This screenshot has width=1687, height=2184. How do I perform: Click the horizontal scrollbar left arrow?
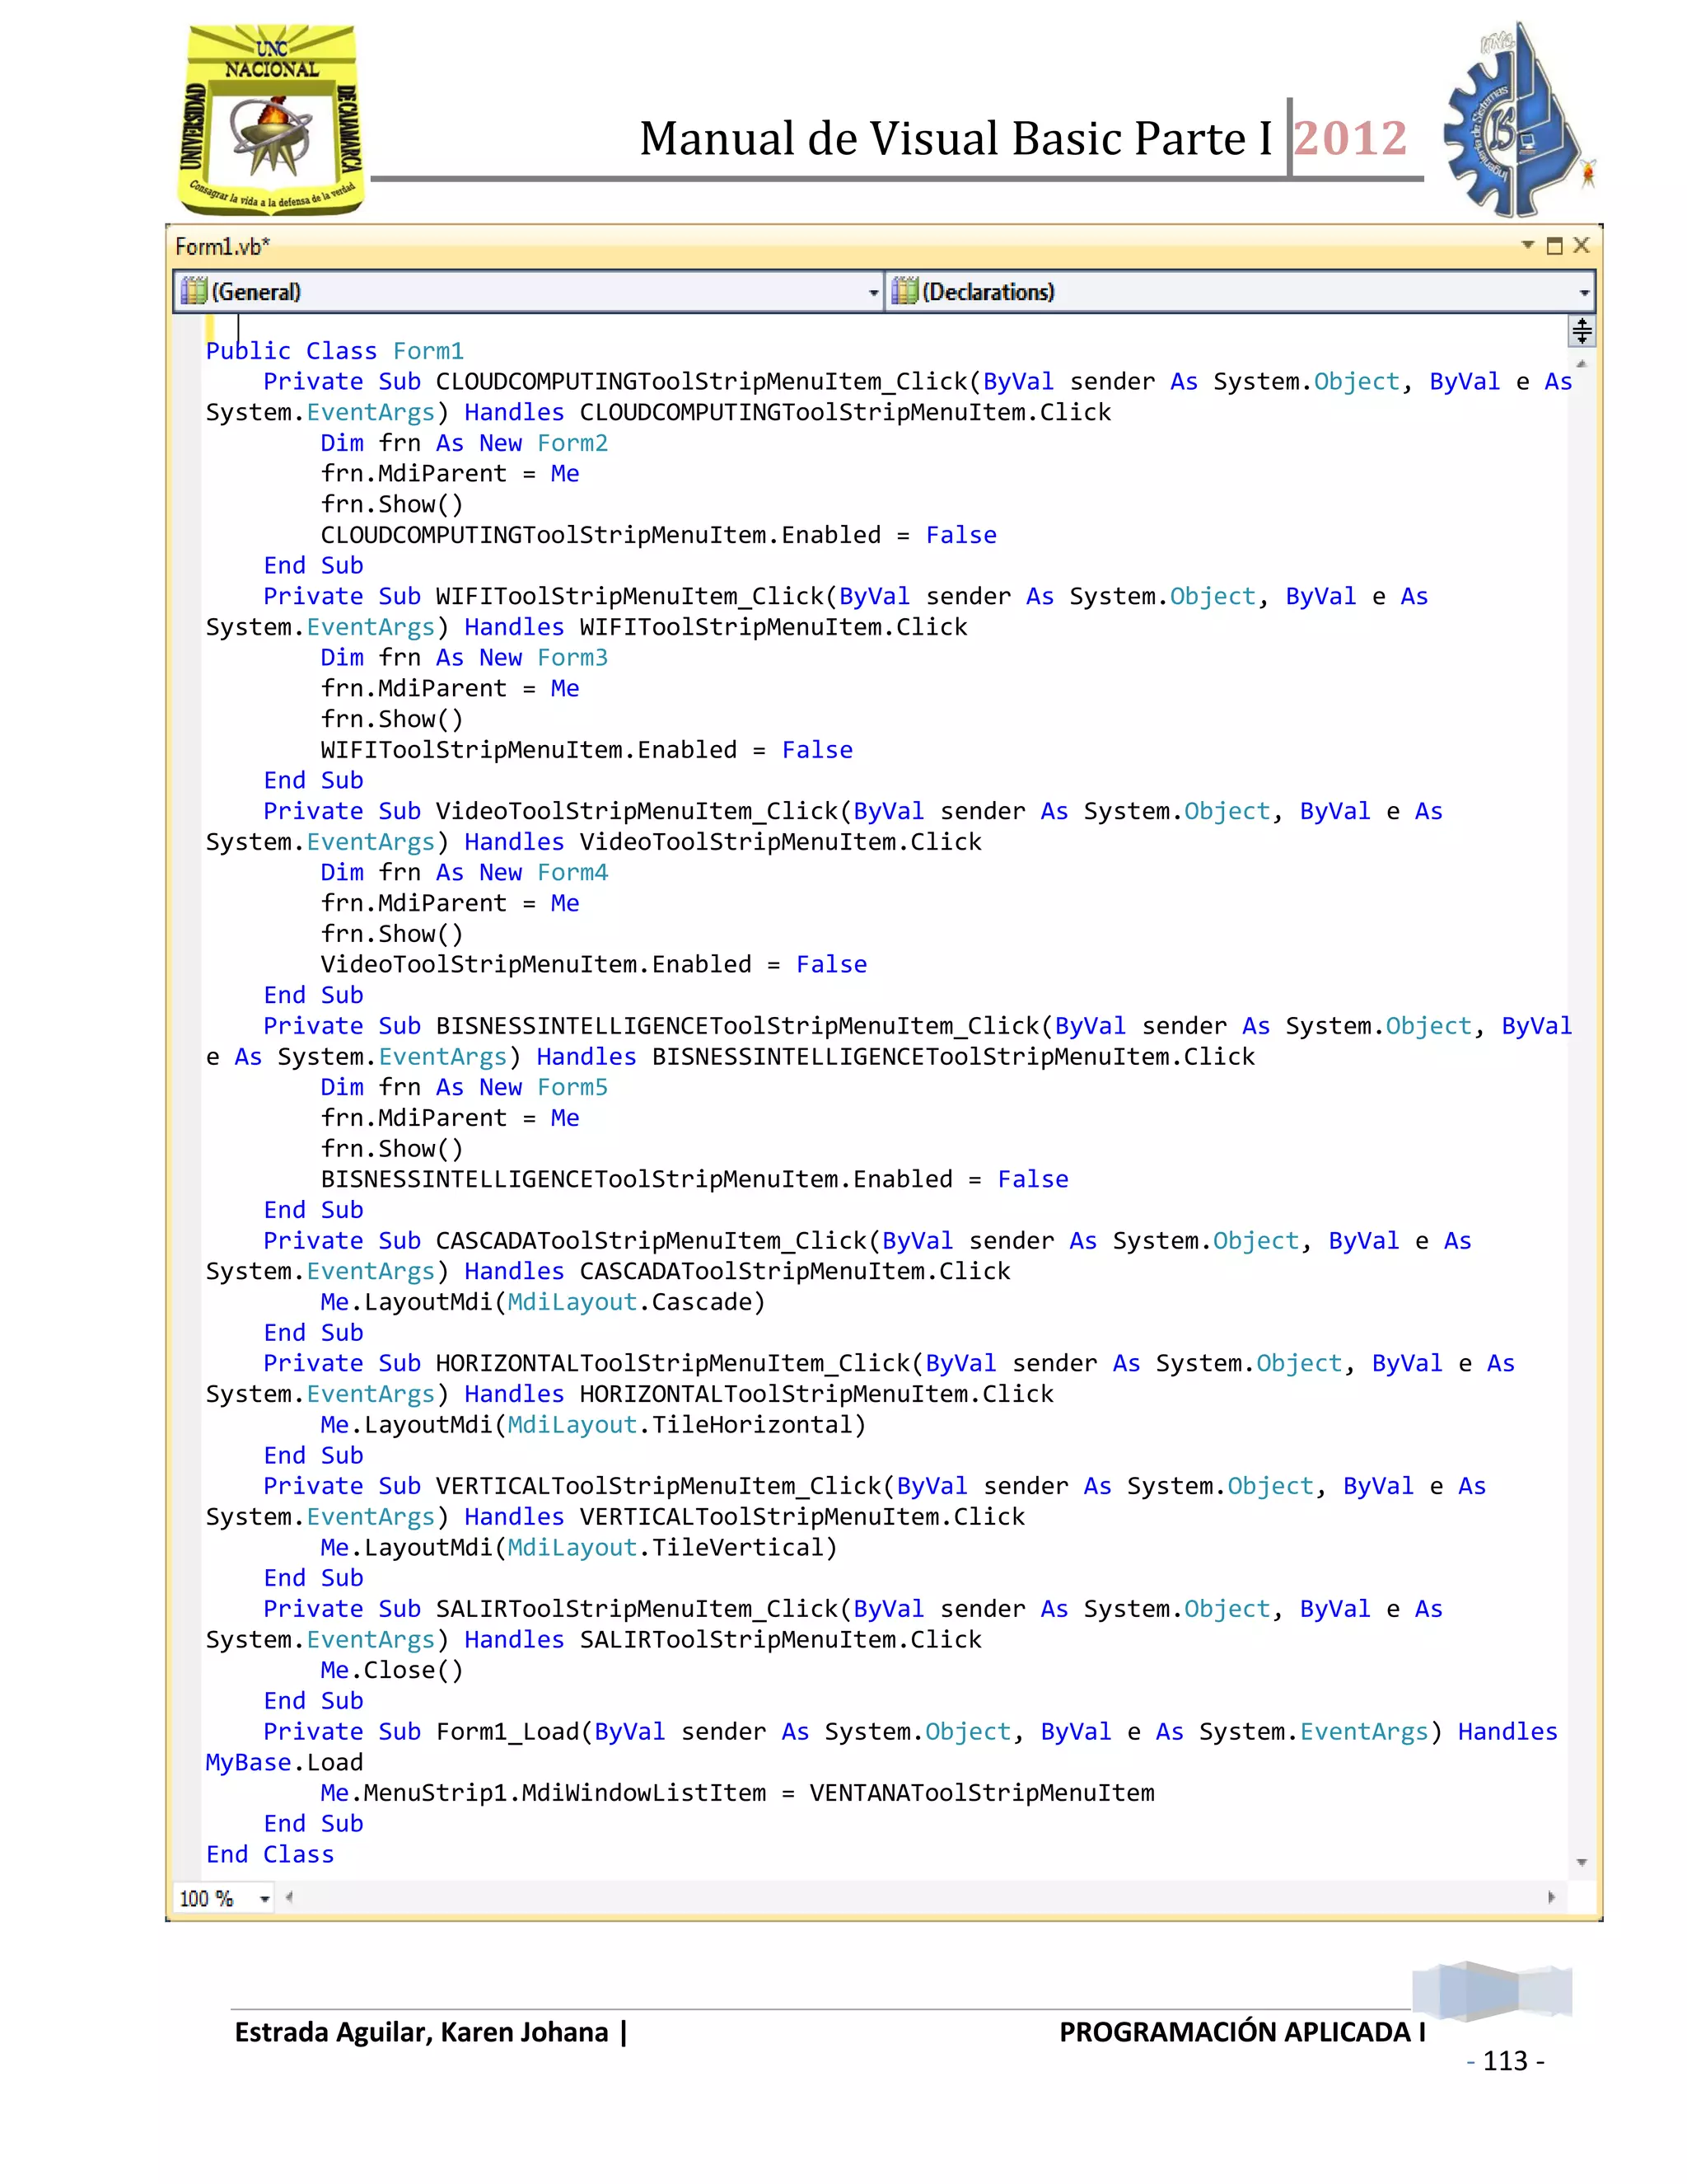(x=289, y=1897)
